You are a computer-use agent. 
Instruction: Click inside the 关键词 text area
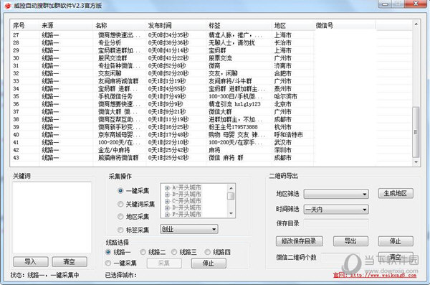[52, 217]
